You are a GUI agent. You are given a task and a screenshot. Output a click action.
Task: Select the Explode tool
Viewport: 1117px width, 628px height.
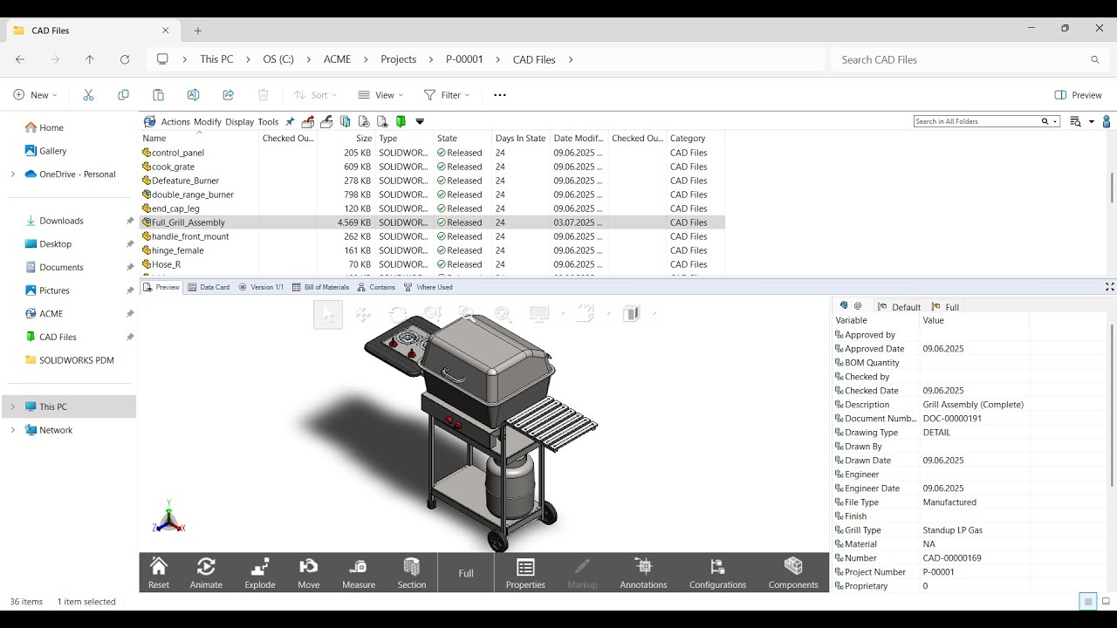pyautogui.click(x=260, y=573)
